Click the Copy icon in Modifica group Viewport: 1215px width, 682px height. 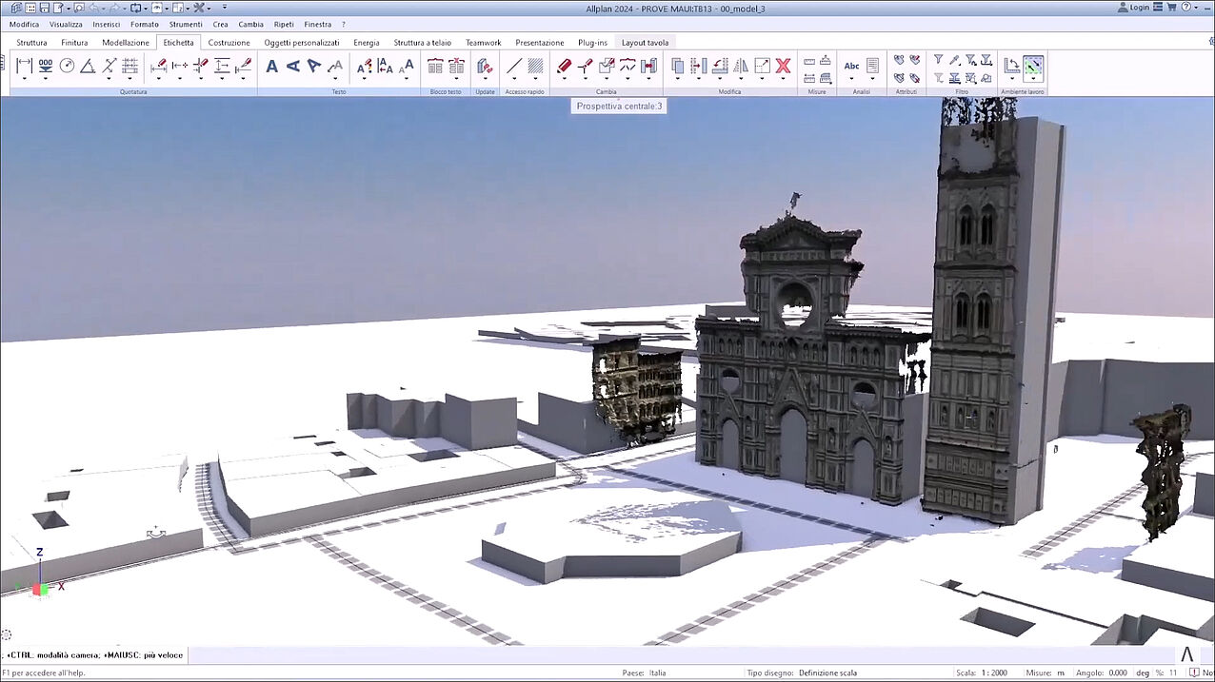[x=678, y=66]
